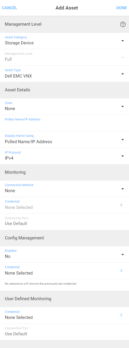Click the Monitoring Connection Port field

64,222
